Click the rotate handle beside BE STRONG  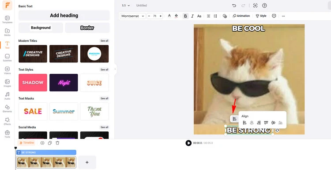[x=278, y=130]
